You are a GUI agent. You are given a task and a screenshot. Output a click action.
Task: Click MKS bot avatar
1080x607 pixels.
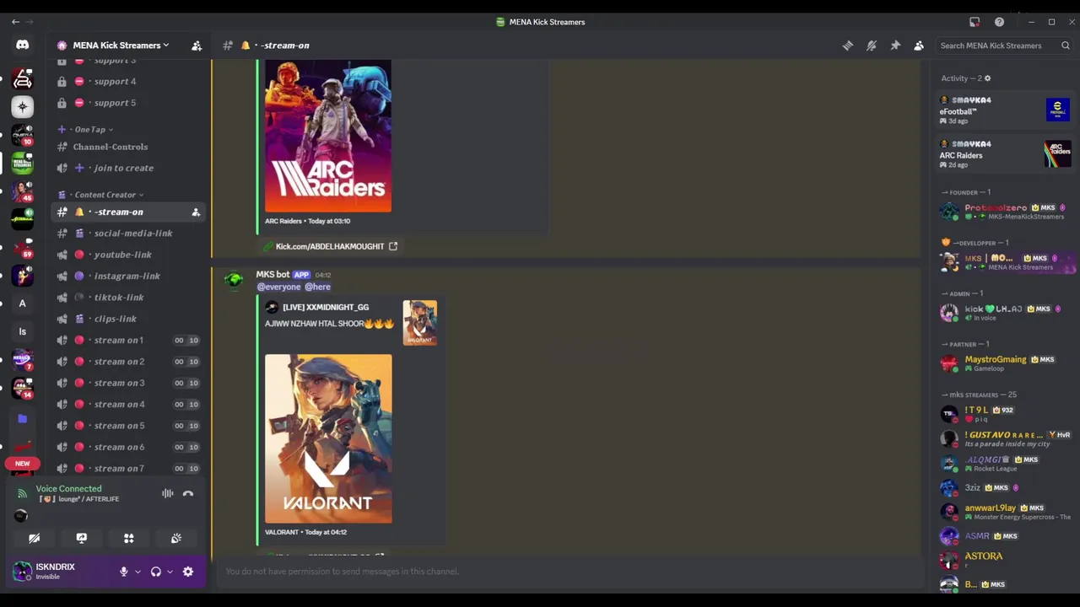234,280
